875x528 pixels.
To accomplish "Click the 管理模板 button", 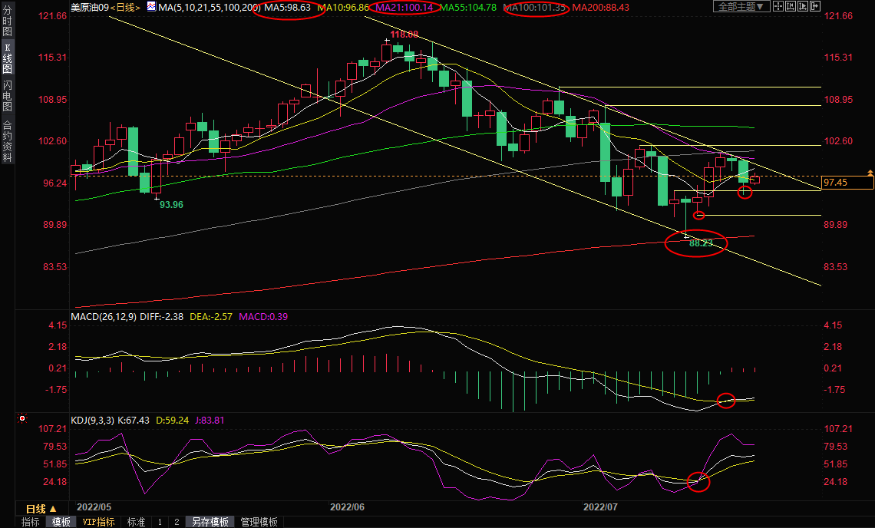I will click(x=259, y=522).
